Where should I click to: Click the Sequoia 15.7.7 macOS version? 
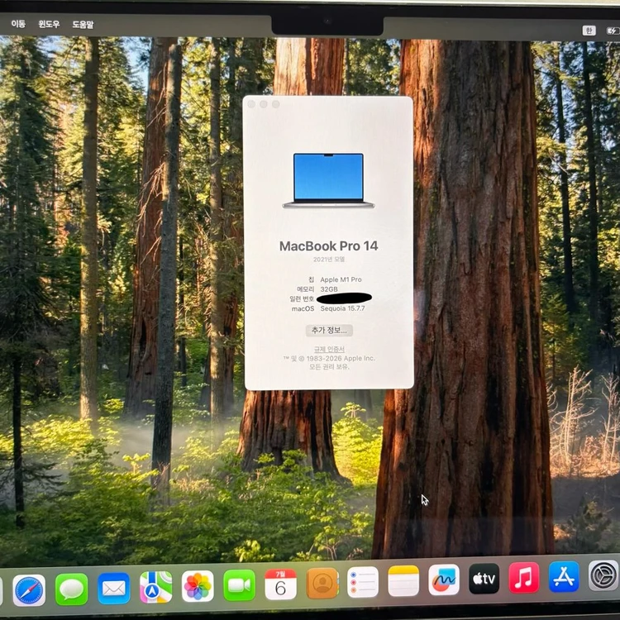(342, 308)
